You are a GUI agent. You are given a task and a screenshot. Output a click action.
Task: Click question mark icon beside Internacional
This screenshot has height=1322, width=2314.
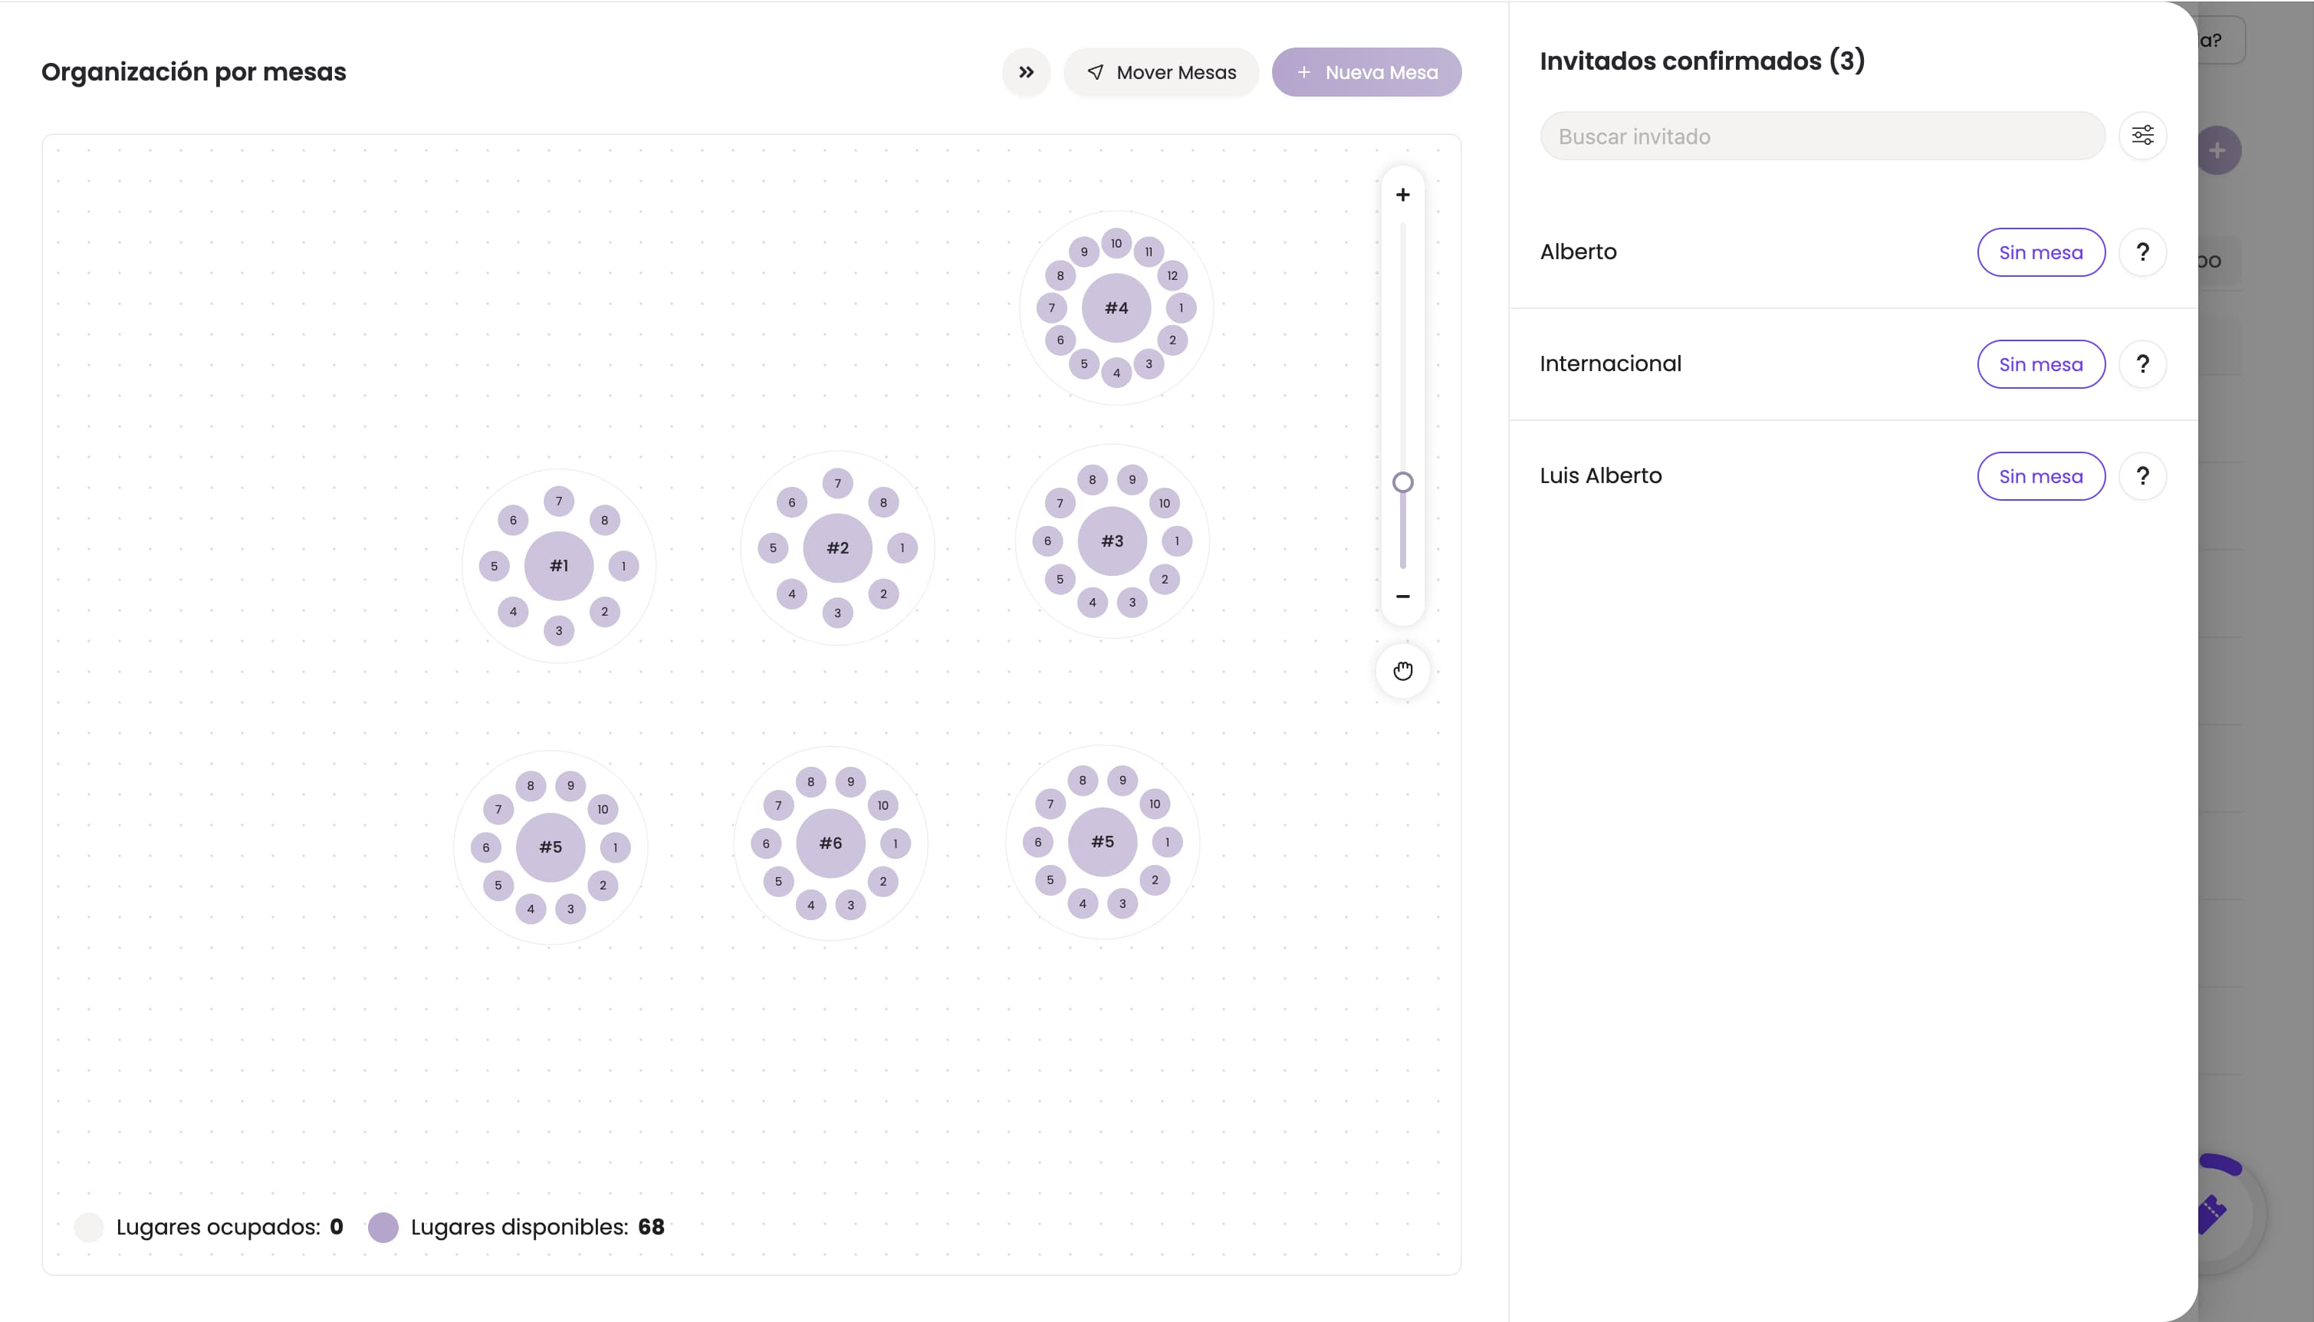coord(2142,364)
